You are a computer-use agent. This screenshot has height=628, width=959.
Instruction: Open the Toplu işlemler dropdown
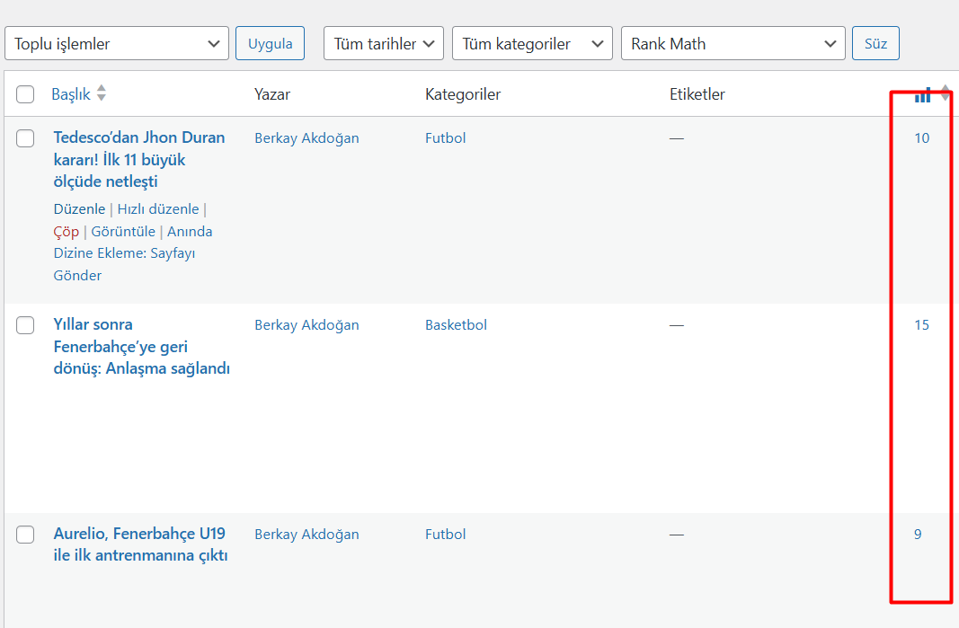(117, 43)
